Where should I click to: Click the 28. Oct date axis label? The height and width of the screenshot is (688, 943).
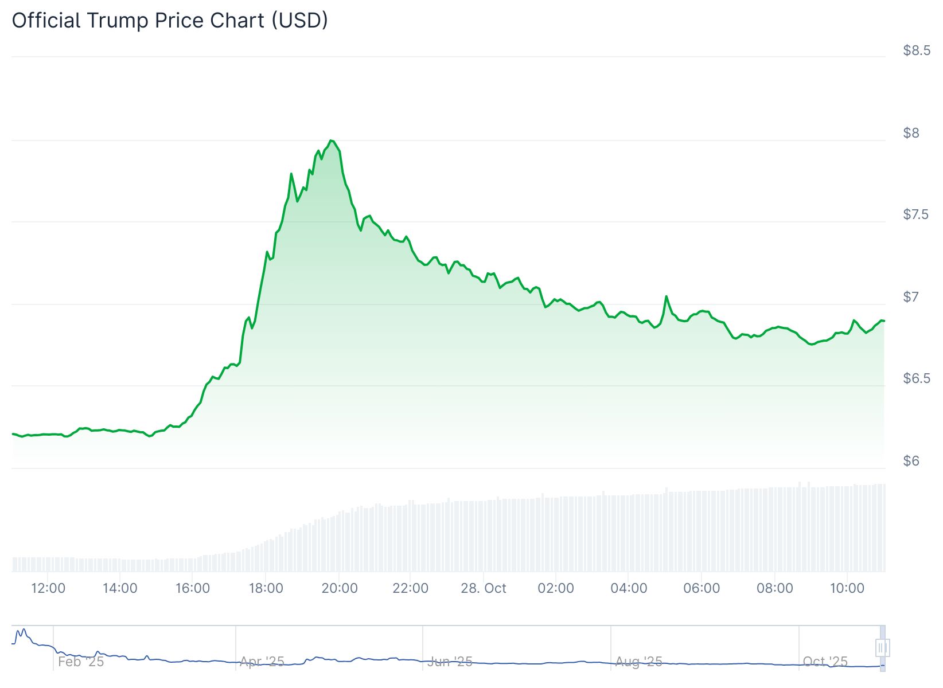484,588
